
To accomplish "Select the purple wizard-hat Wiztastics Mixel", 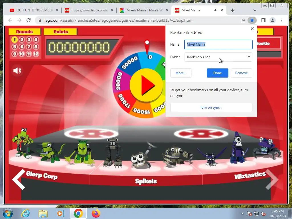I will (238, 147).
